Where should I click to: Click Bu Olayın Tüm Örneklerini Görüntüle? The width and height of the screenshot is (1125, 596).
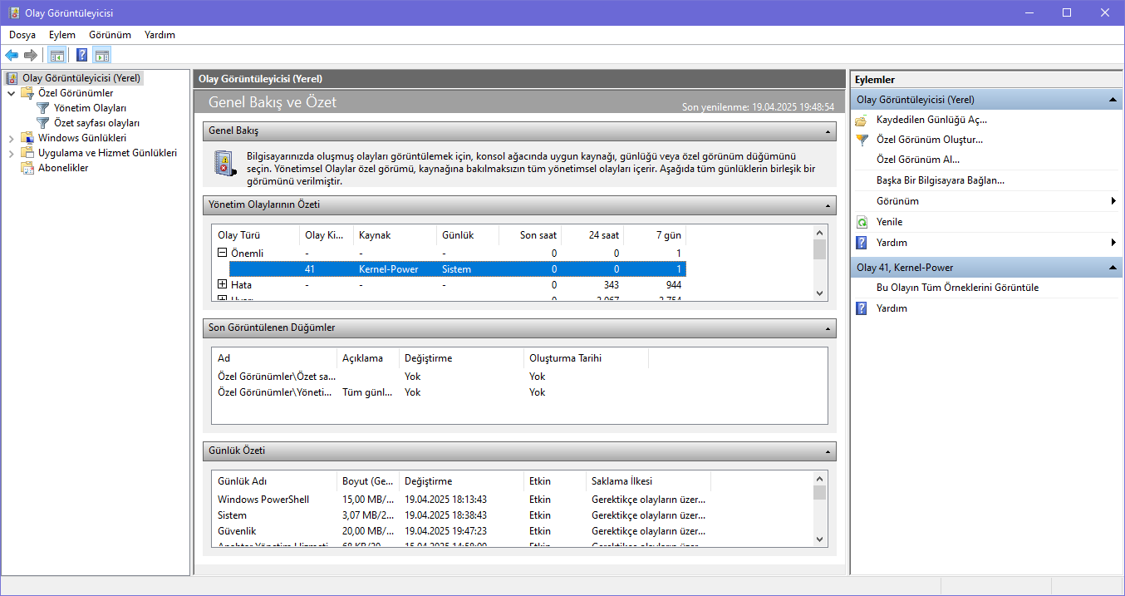[957, 288]
